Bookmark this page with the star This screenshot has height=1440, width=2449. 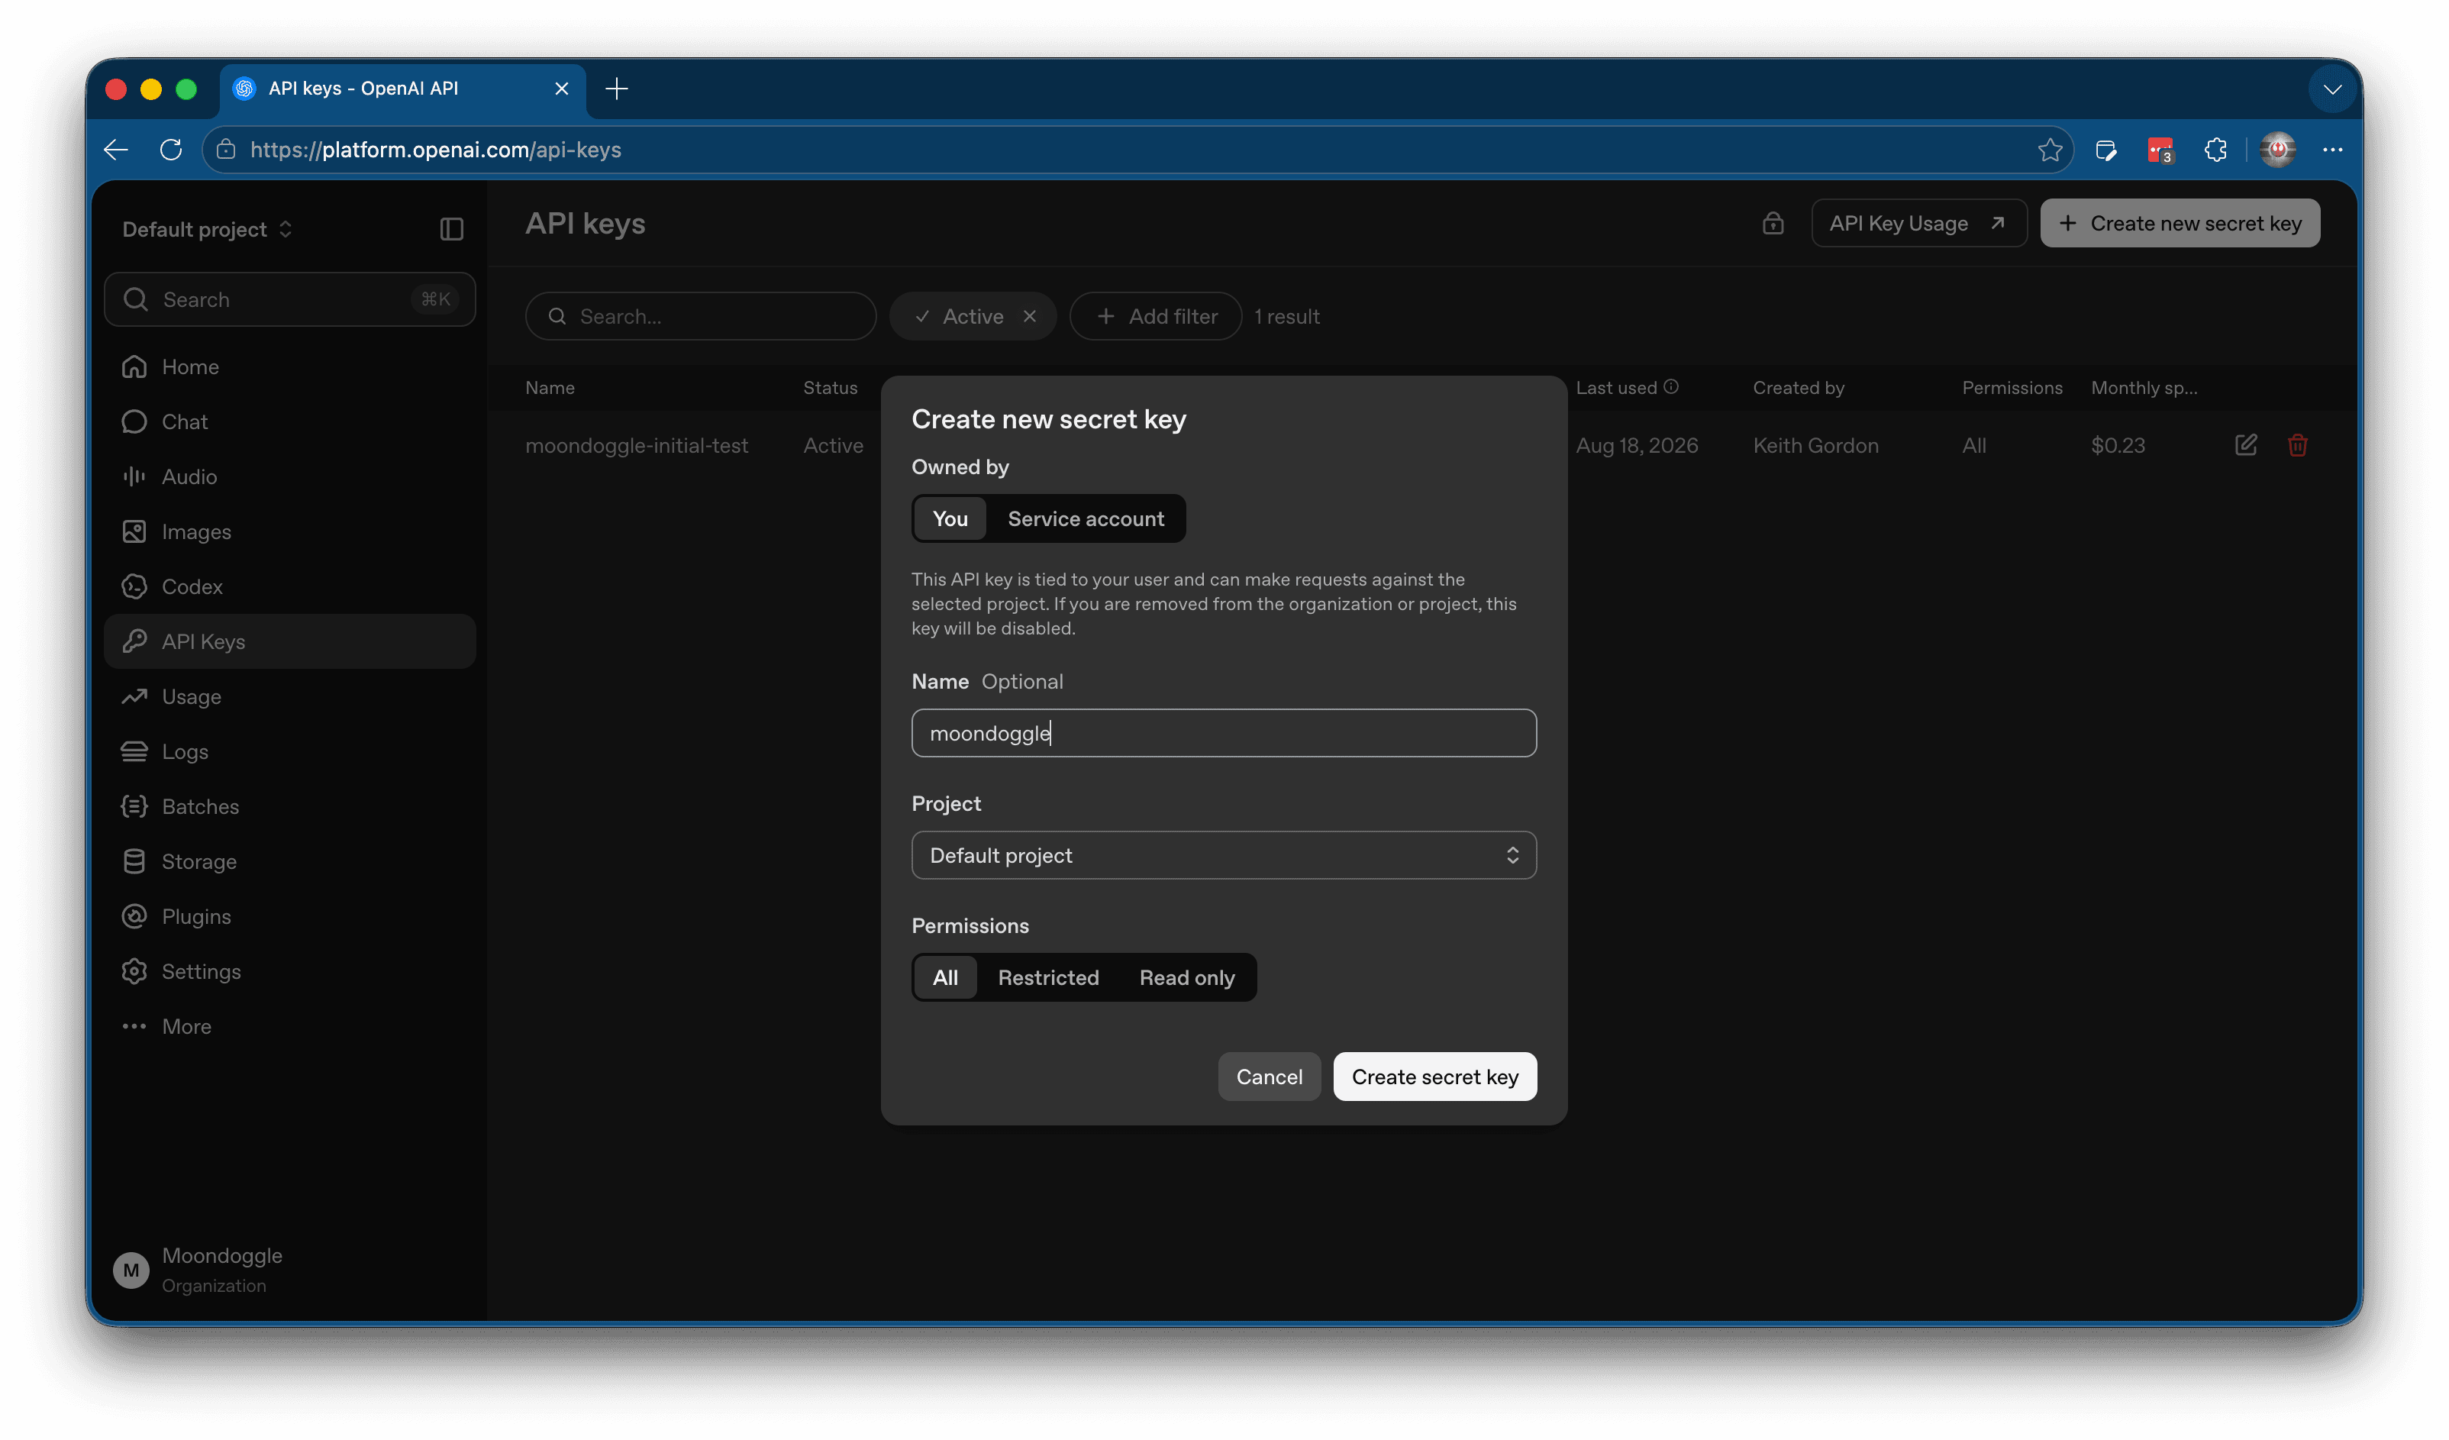tap(2050, 150)
